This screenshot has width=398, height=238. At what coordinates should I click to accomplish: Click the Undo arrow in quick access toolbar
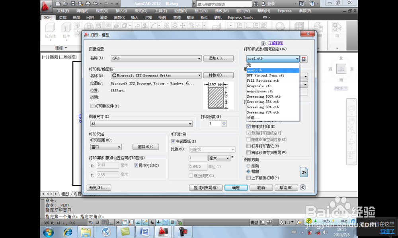(x=95, y=4)
